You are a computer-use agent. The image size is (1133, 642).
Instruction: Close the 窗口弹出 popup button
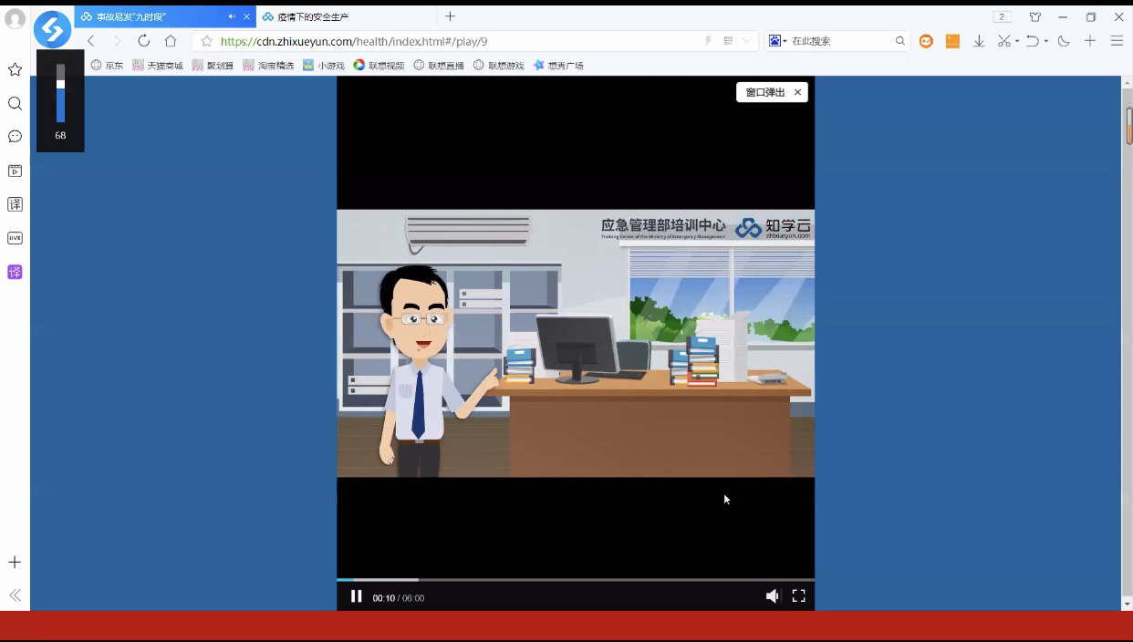pyautogui.click(x=797, y=92)
